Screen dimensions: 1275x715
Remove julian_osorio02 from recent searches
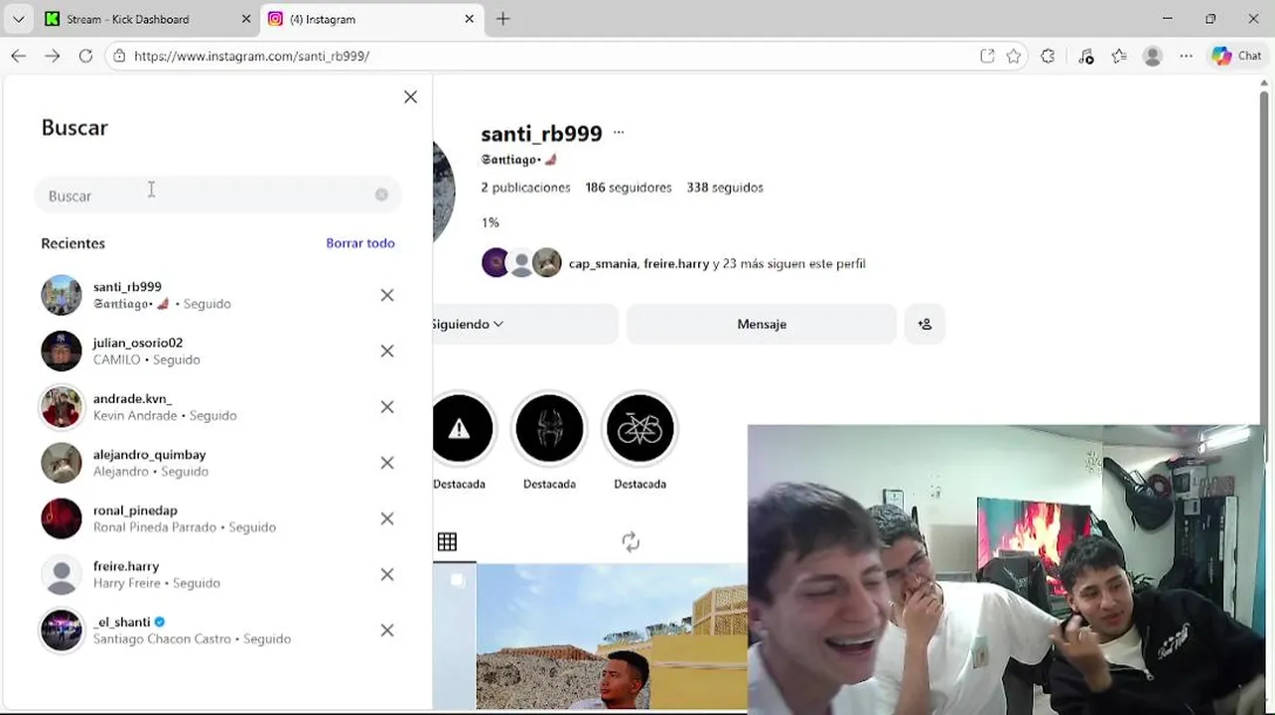point(387,351)
